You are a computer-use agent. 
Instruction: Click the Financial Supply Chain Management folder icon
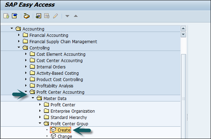[x=25, y=41]
